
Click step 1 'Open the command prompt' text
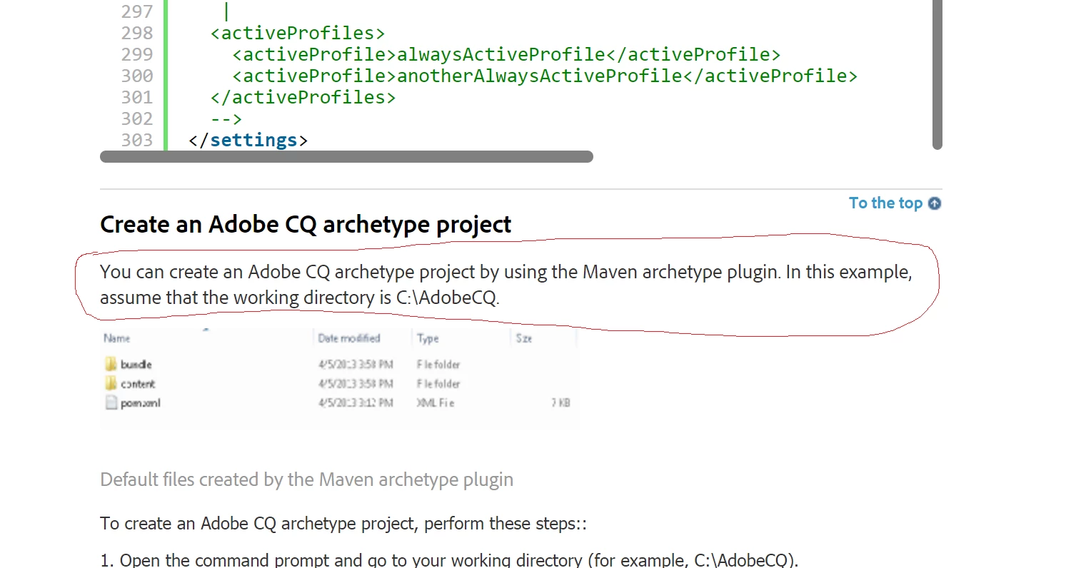(x=449, y=560)
